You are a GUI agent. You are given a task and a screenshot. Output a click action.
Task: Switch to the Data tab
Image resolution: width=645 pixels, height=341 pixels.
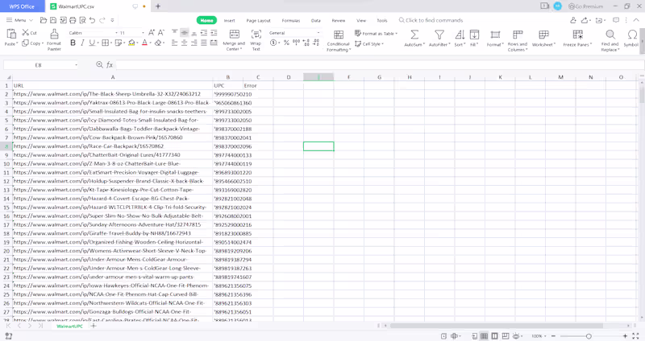[x=315, y=21]
